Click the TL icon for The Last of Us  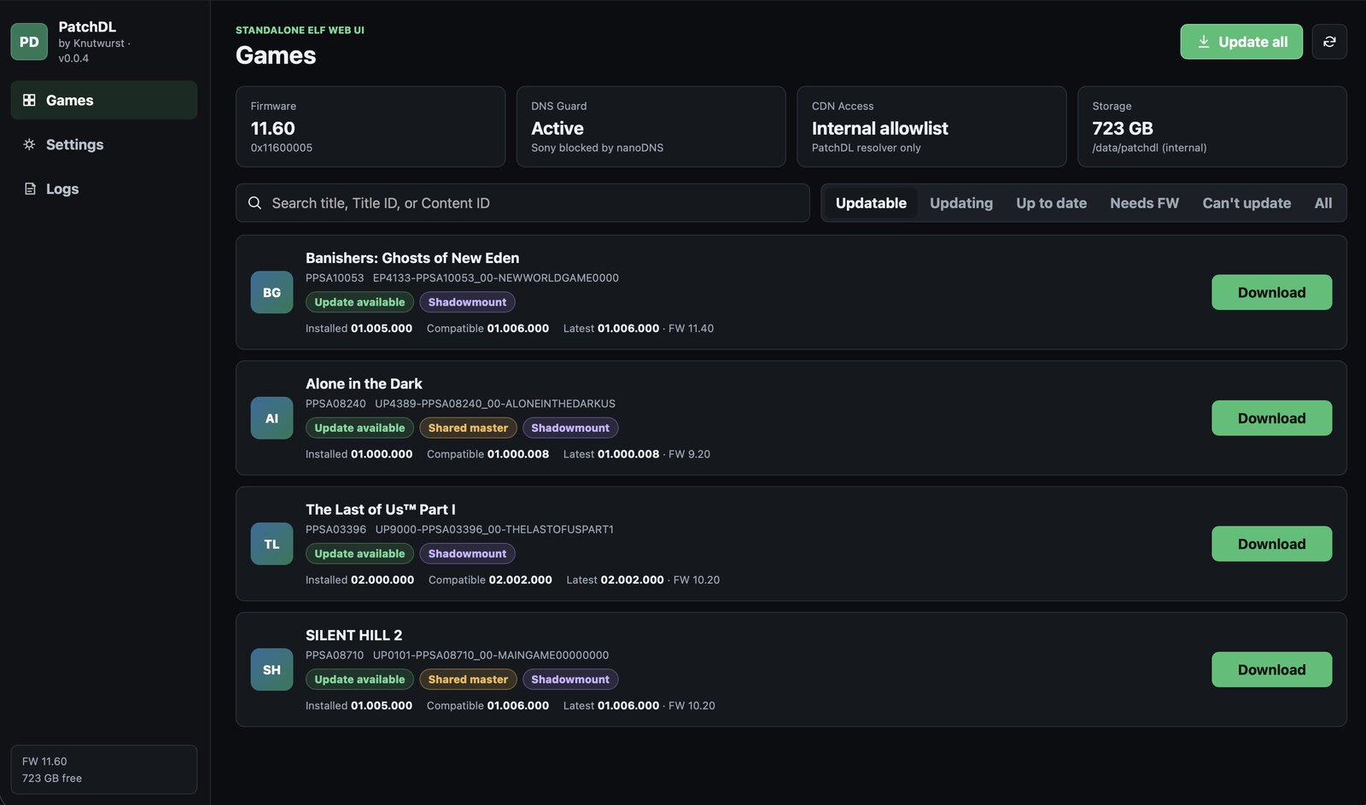pos(271,544)
